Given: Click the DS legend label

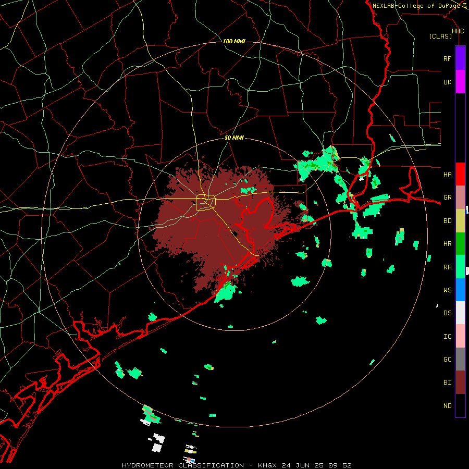Looking at the screenshot, I should coord(447,313).
